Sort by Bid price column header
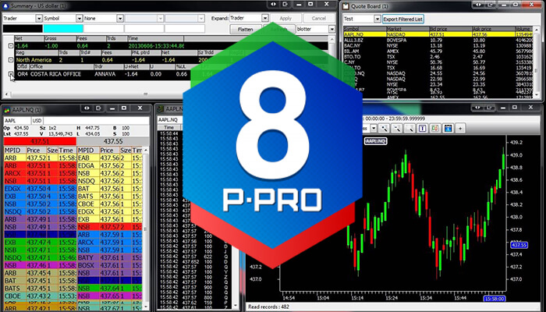The image size is (546, 312). coord(451,29)
